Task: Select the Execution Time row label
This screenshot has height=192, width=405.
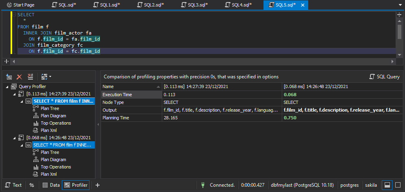Action: point(131,95)
